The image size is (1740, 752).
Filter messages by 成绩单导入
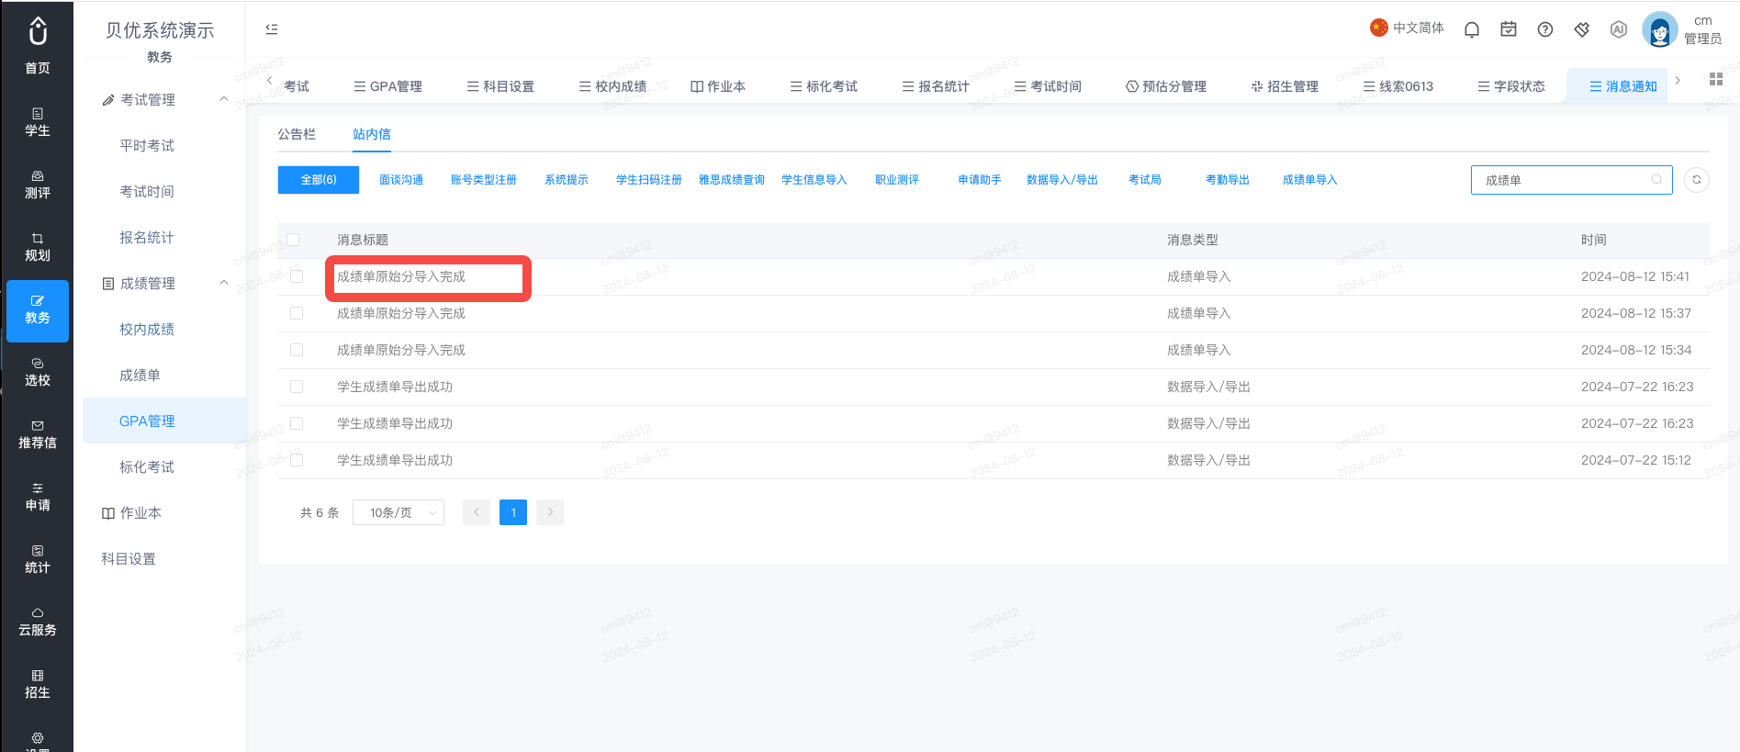pos(1310,180)
